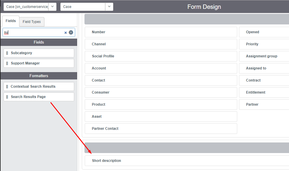This screenshot has width=289, height=171.
Task: Click the circled x icon in filter box
Action: 71,32
